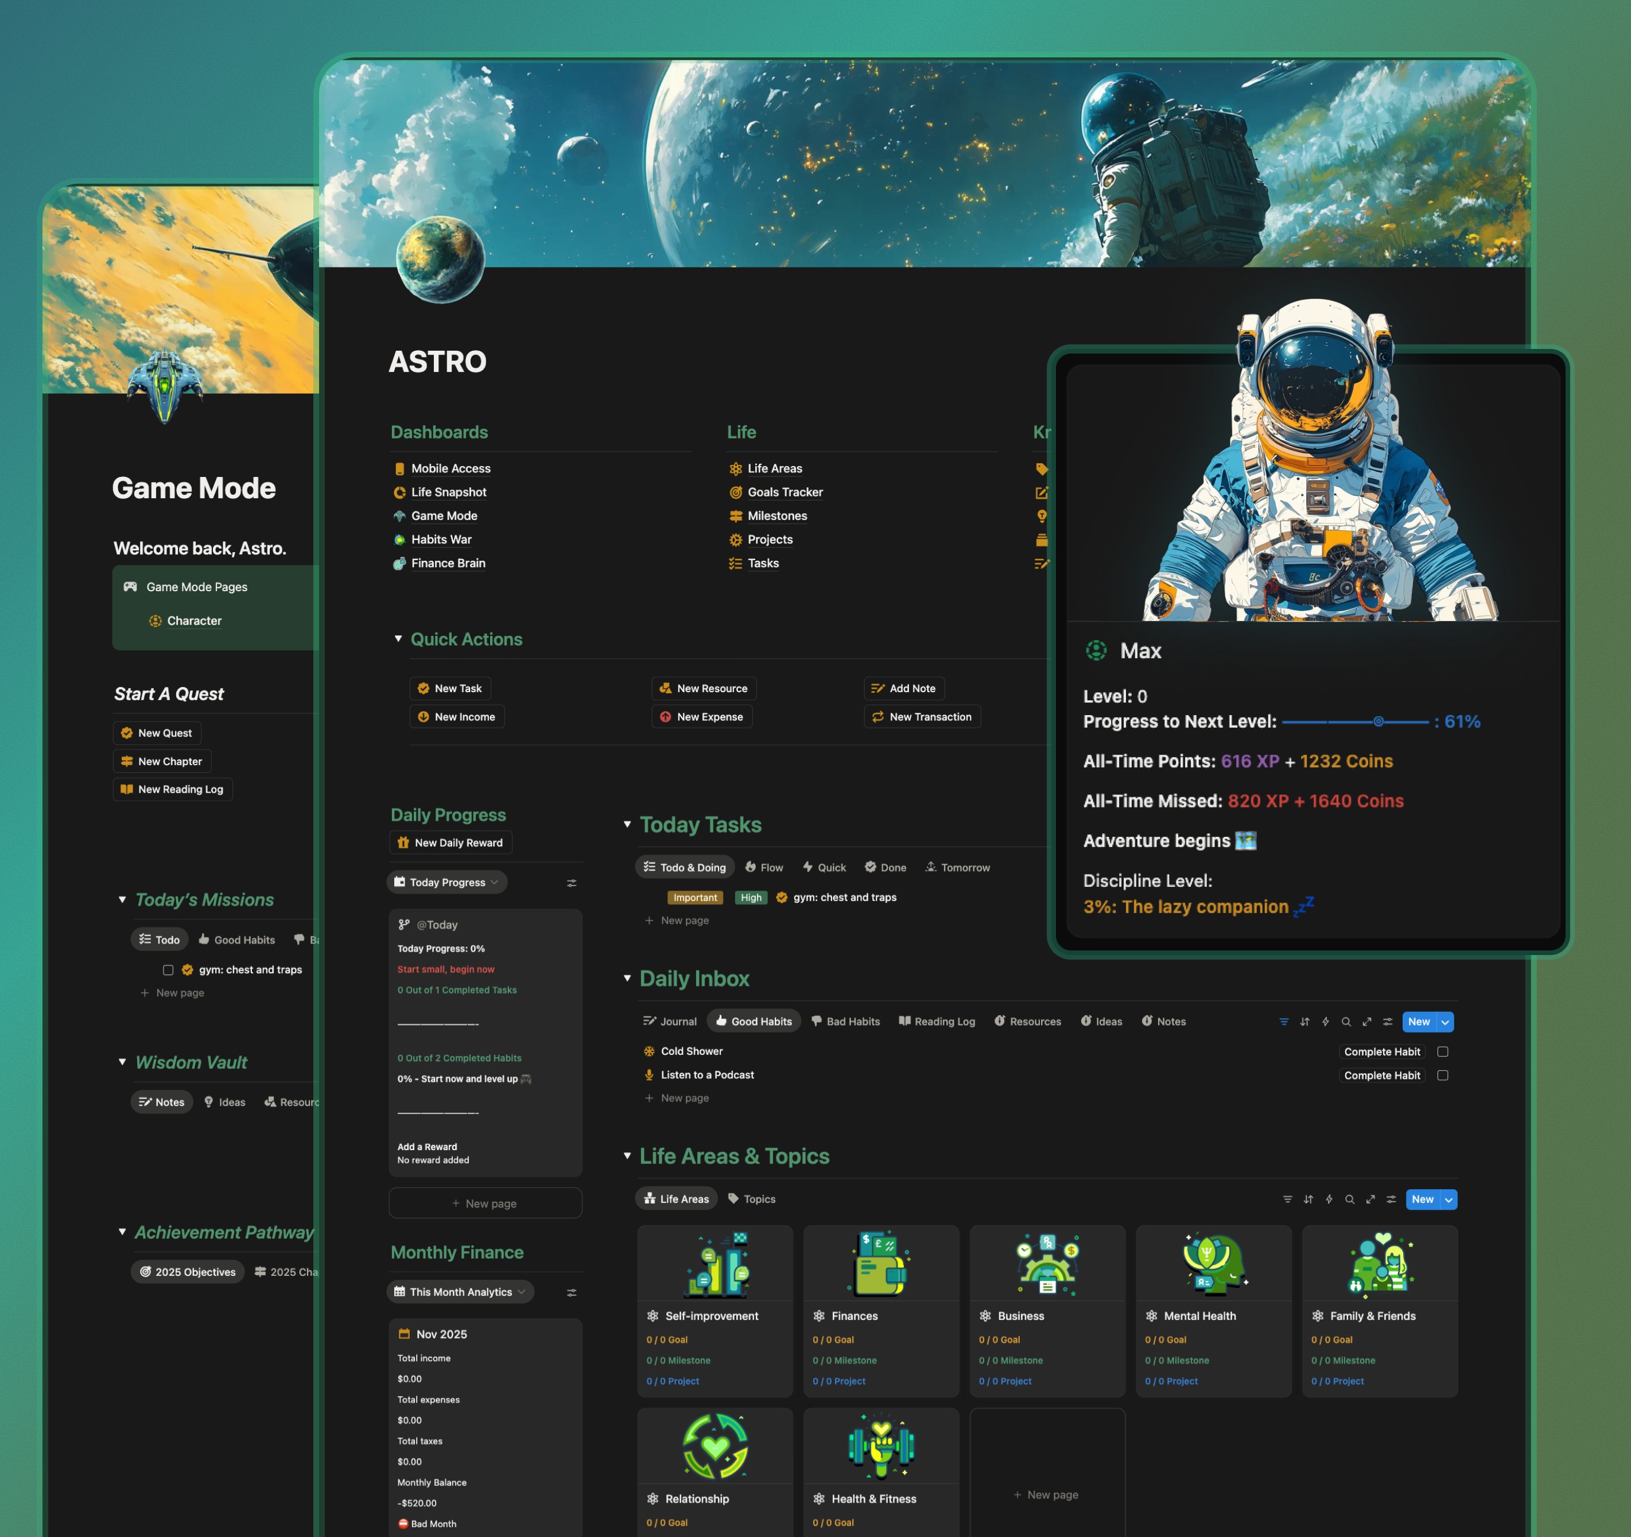Image resolution: width=1631 pixels, height=1537 pixels.
Task: Click lightning icon in Life Areas & Topics toolbar
Action: [1329, 1199]
